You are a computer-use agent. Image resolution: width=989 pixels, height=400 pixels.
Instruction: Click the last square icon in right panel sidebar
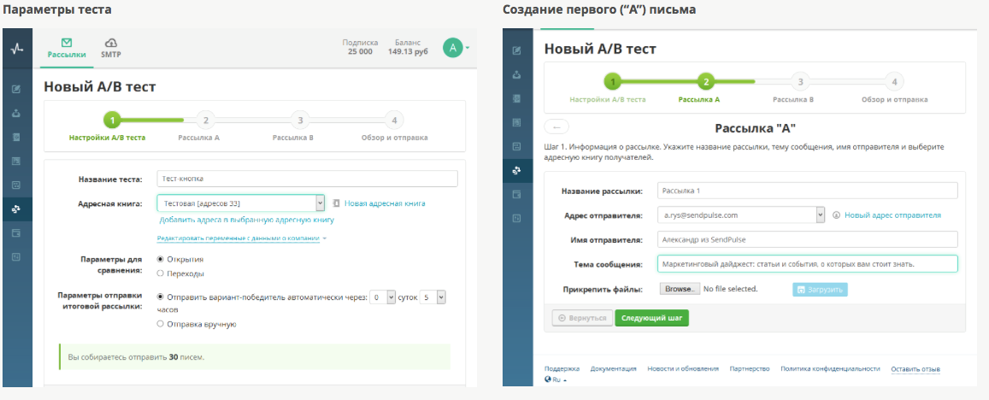click(516, 218)
